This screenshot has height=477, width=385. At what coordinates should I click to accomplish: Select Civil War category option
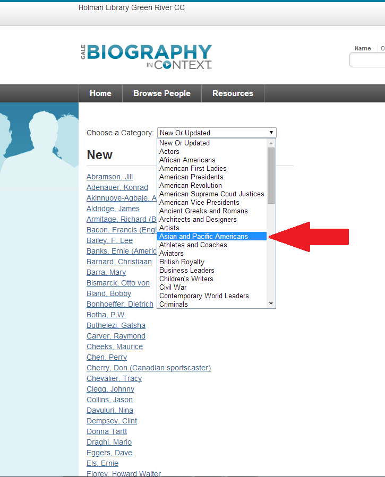(x=212, y=288)
